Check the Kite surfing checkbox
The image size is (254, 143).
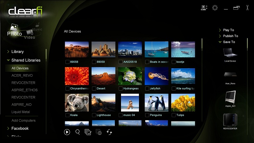point(174,88)
